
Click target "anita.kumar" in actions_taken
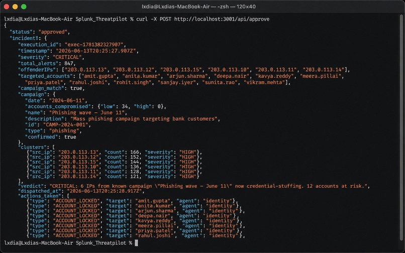point(155,206)
